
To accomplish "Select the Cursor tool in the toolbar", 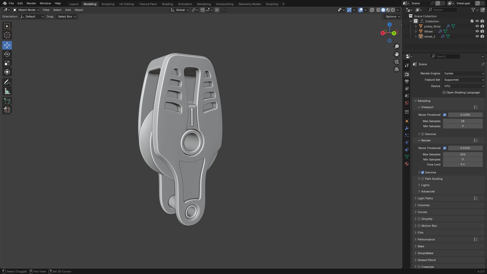I will pos(7,35).
